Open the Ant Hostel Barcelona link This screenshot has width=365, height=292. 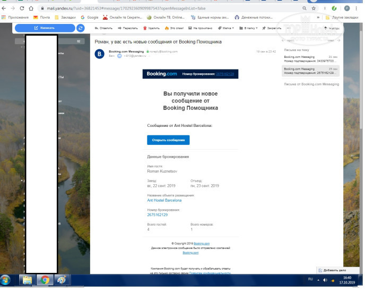coord(164,200)
